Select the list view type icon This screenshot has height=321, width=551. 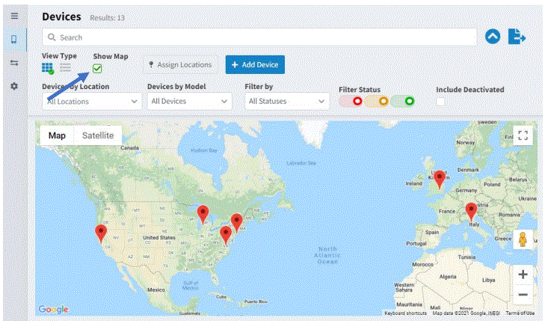tap(65, 67)
